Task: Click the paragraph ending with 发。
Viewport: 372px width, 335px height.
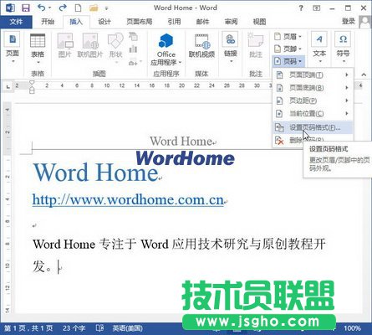Action: point(179,255)
